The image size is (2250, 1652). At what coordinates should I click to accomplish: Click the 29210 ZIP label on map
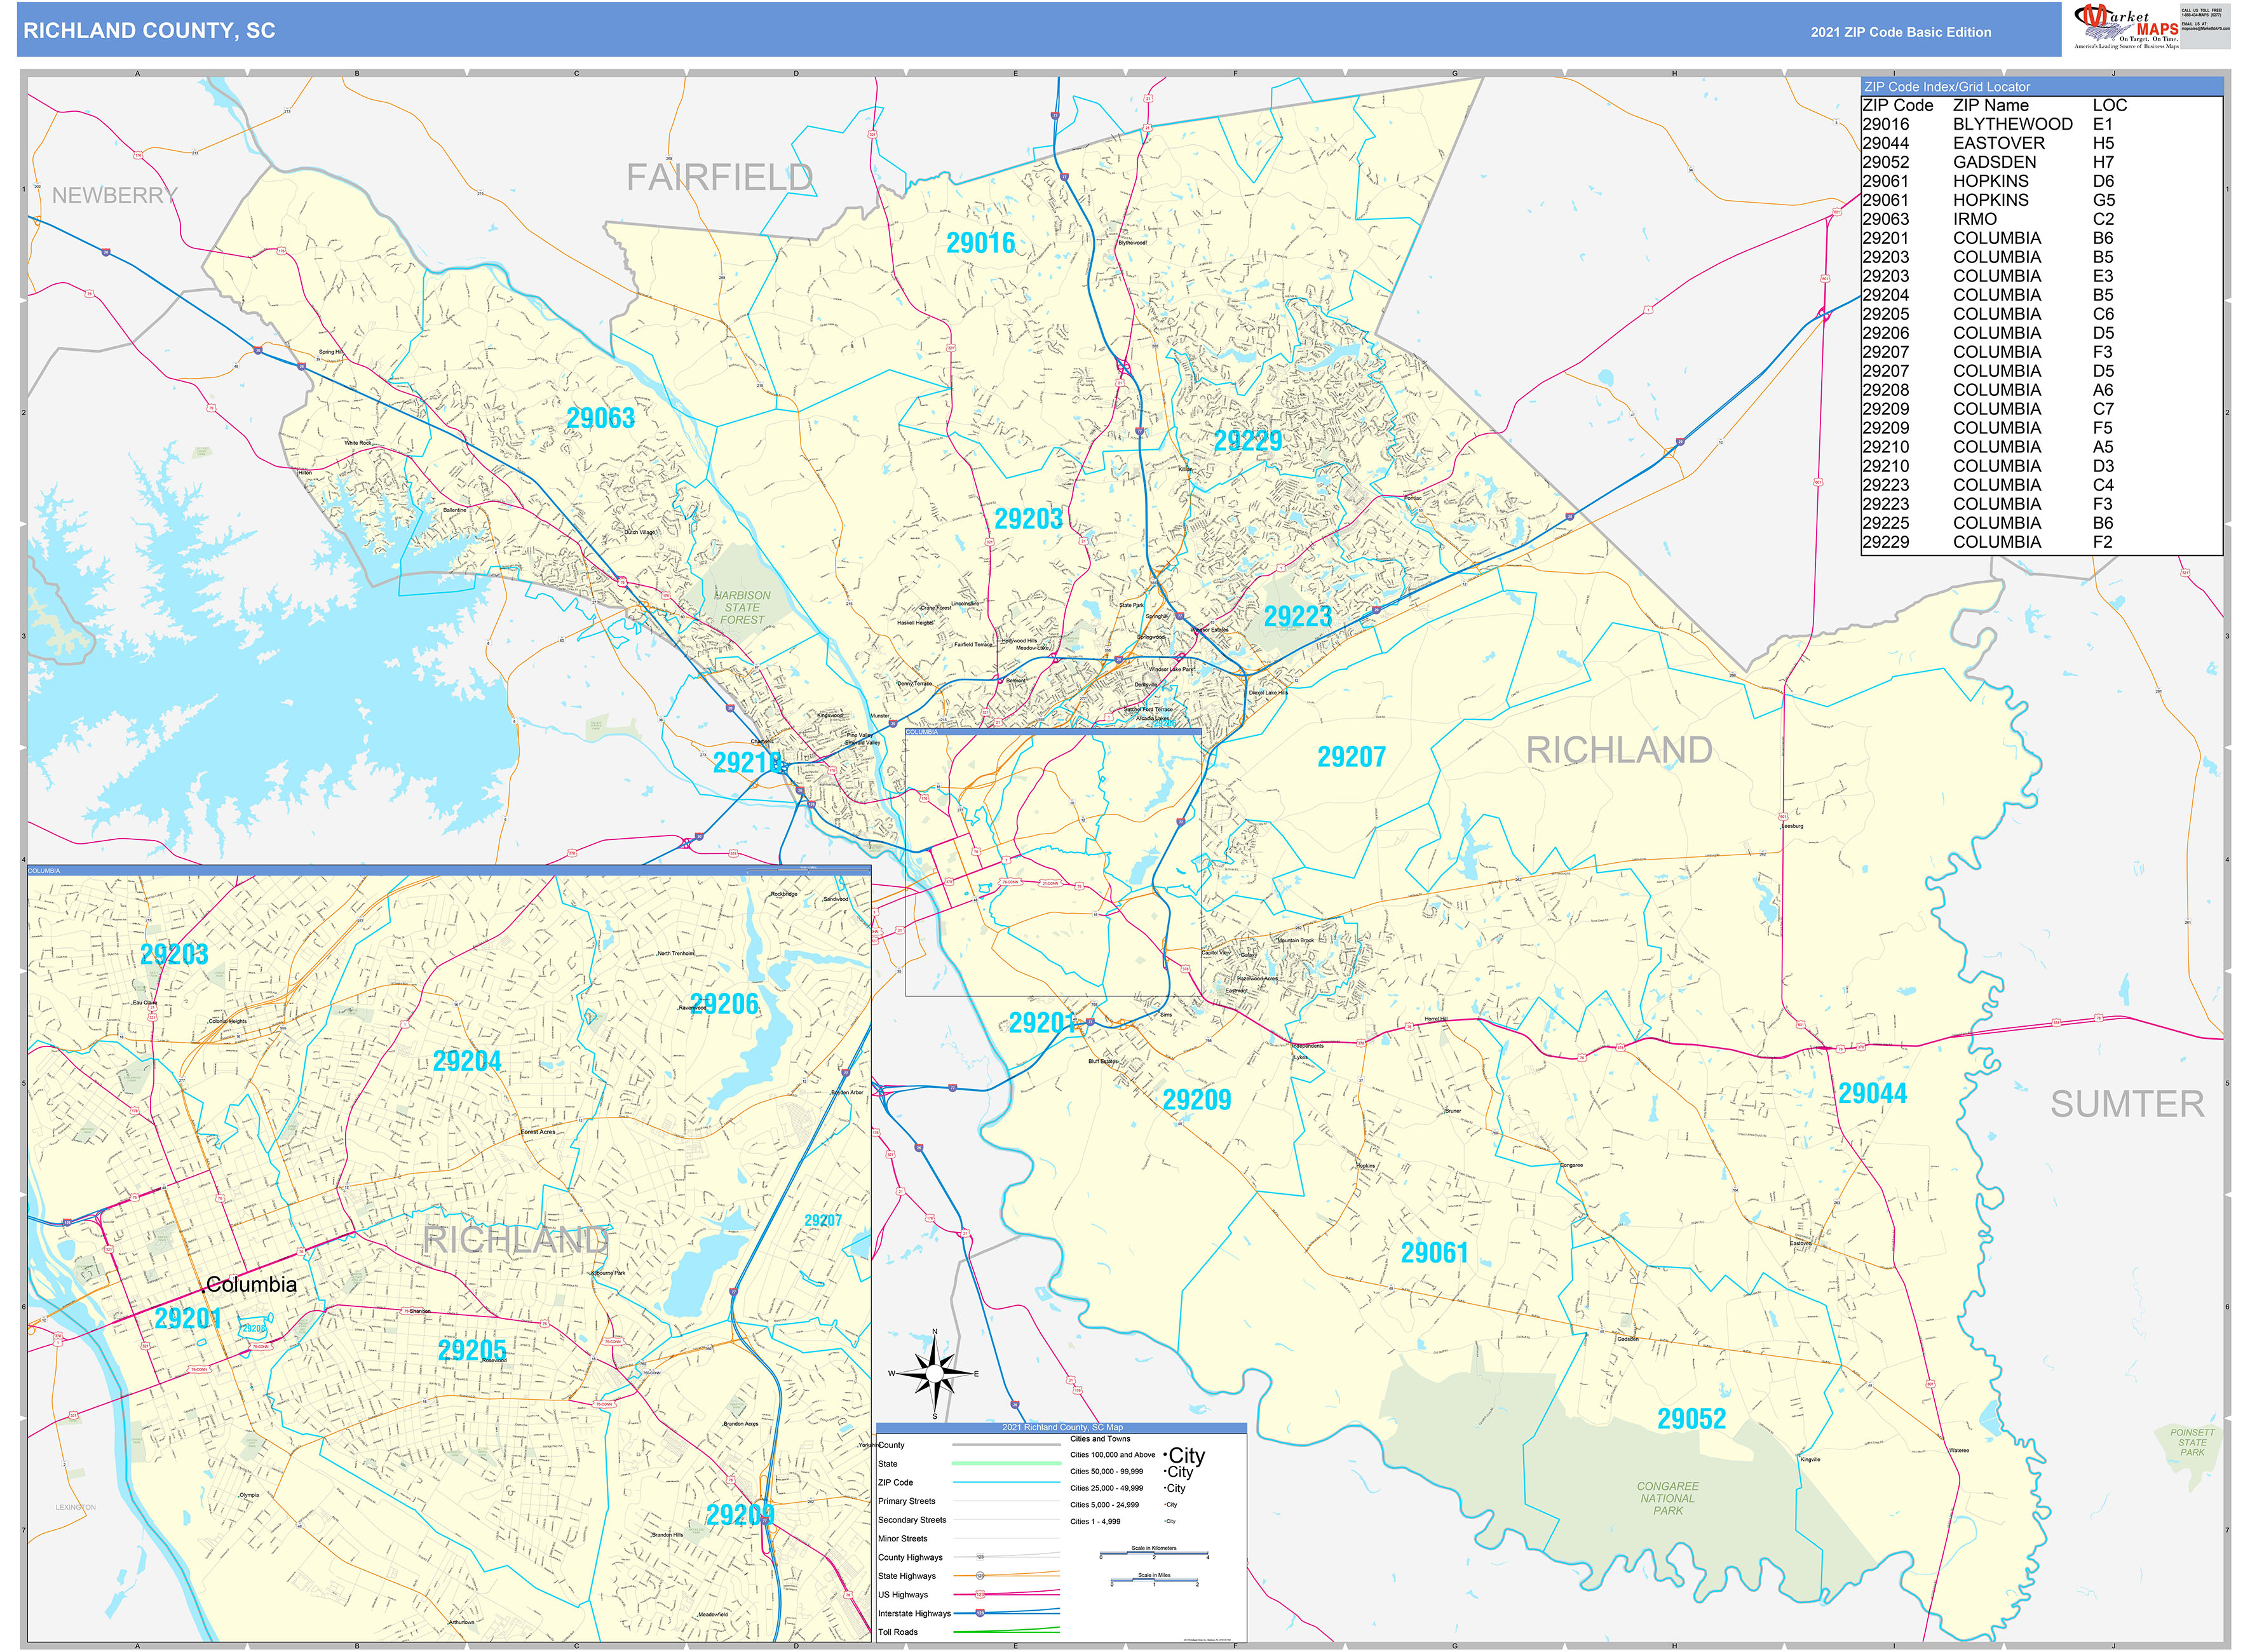click(746, 763)
